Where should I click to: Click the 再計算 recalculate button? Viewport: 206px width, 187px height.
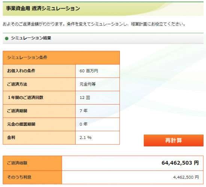pos(173,141)
